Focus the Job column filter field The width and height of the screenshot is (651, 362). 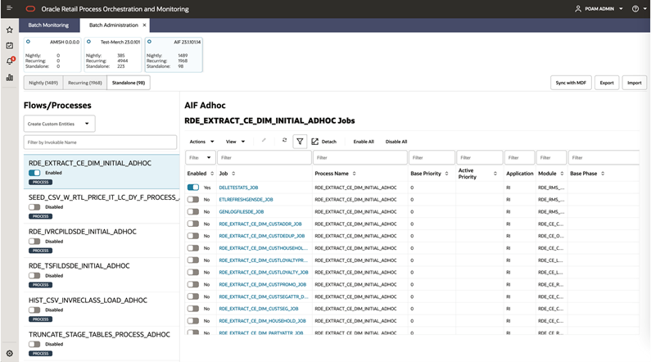(x=264, y=158)
